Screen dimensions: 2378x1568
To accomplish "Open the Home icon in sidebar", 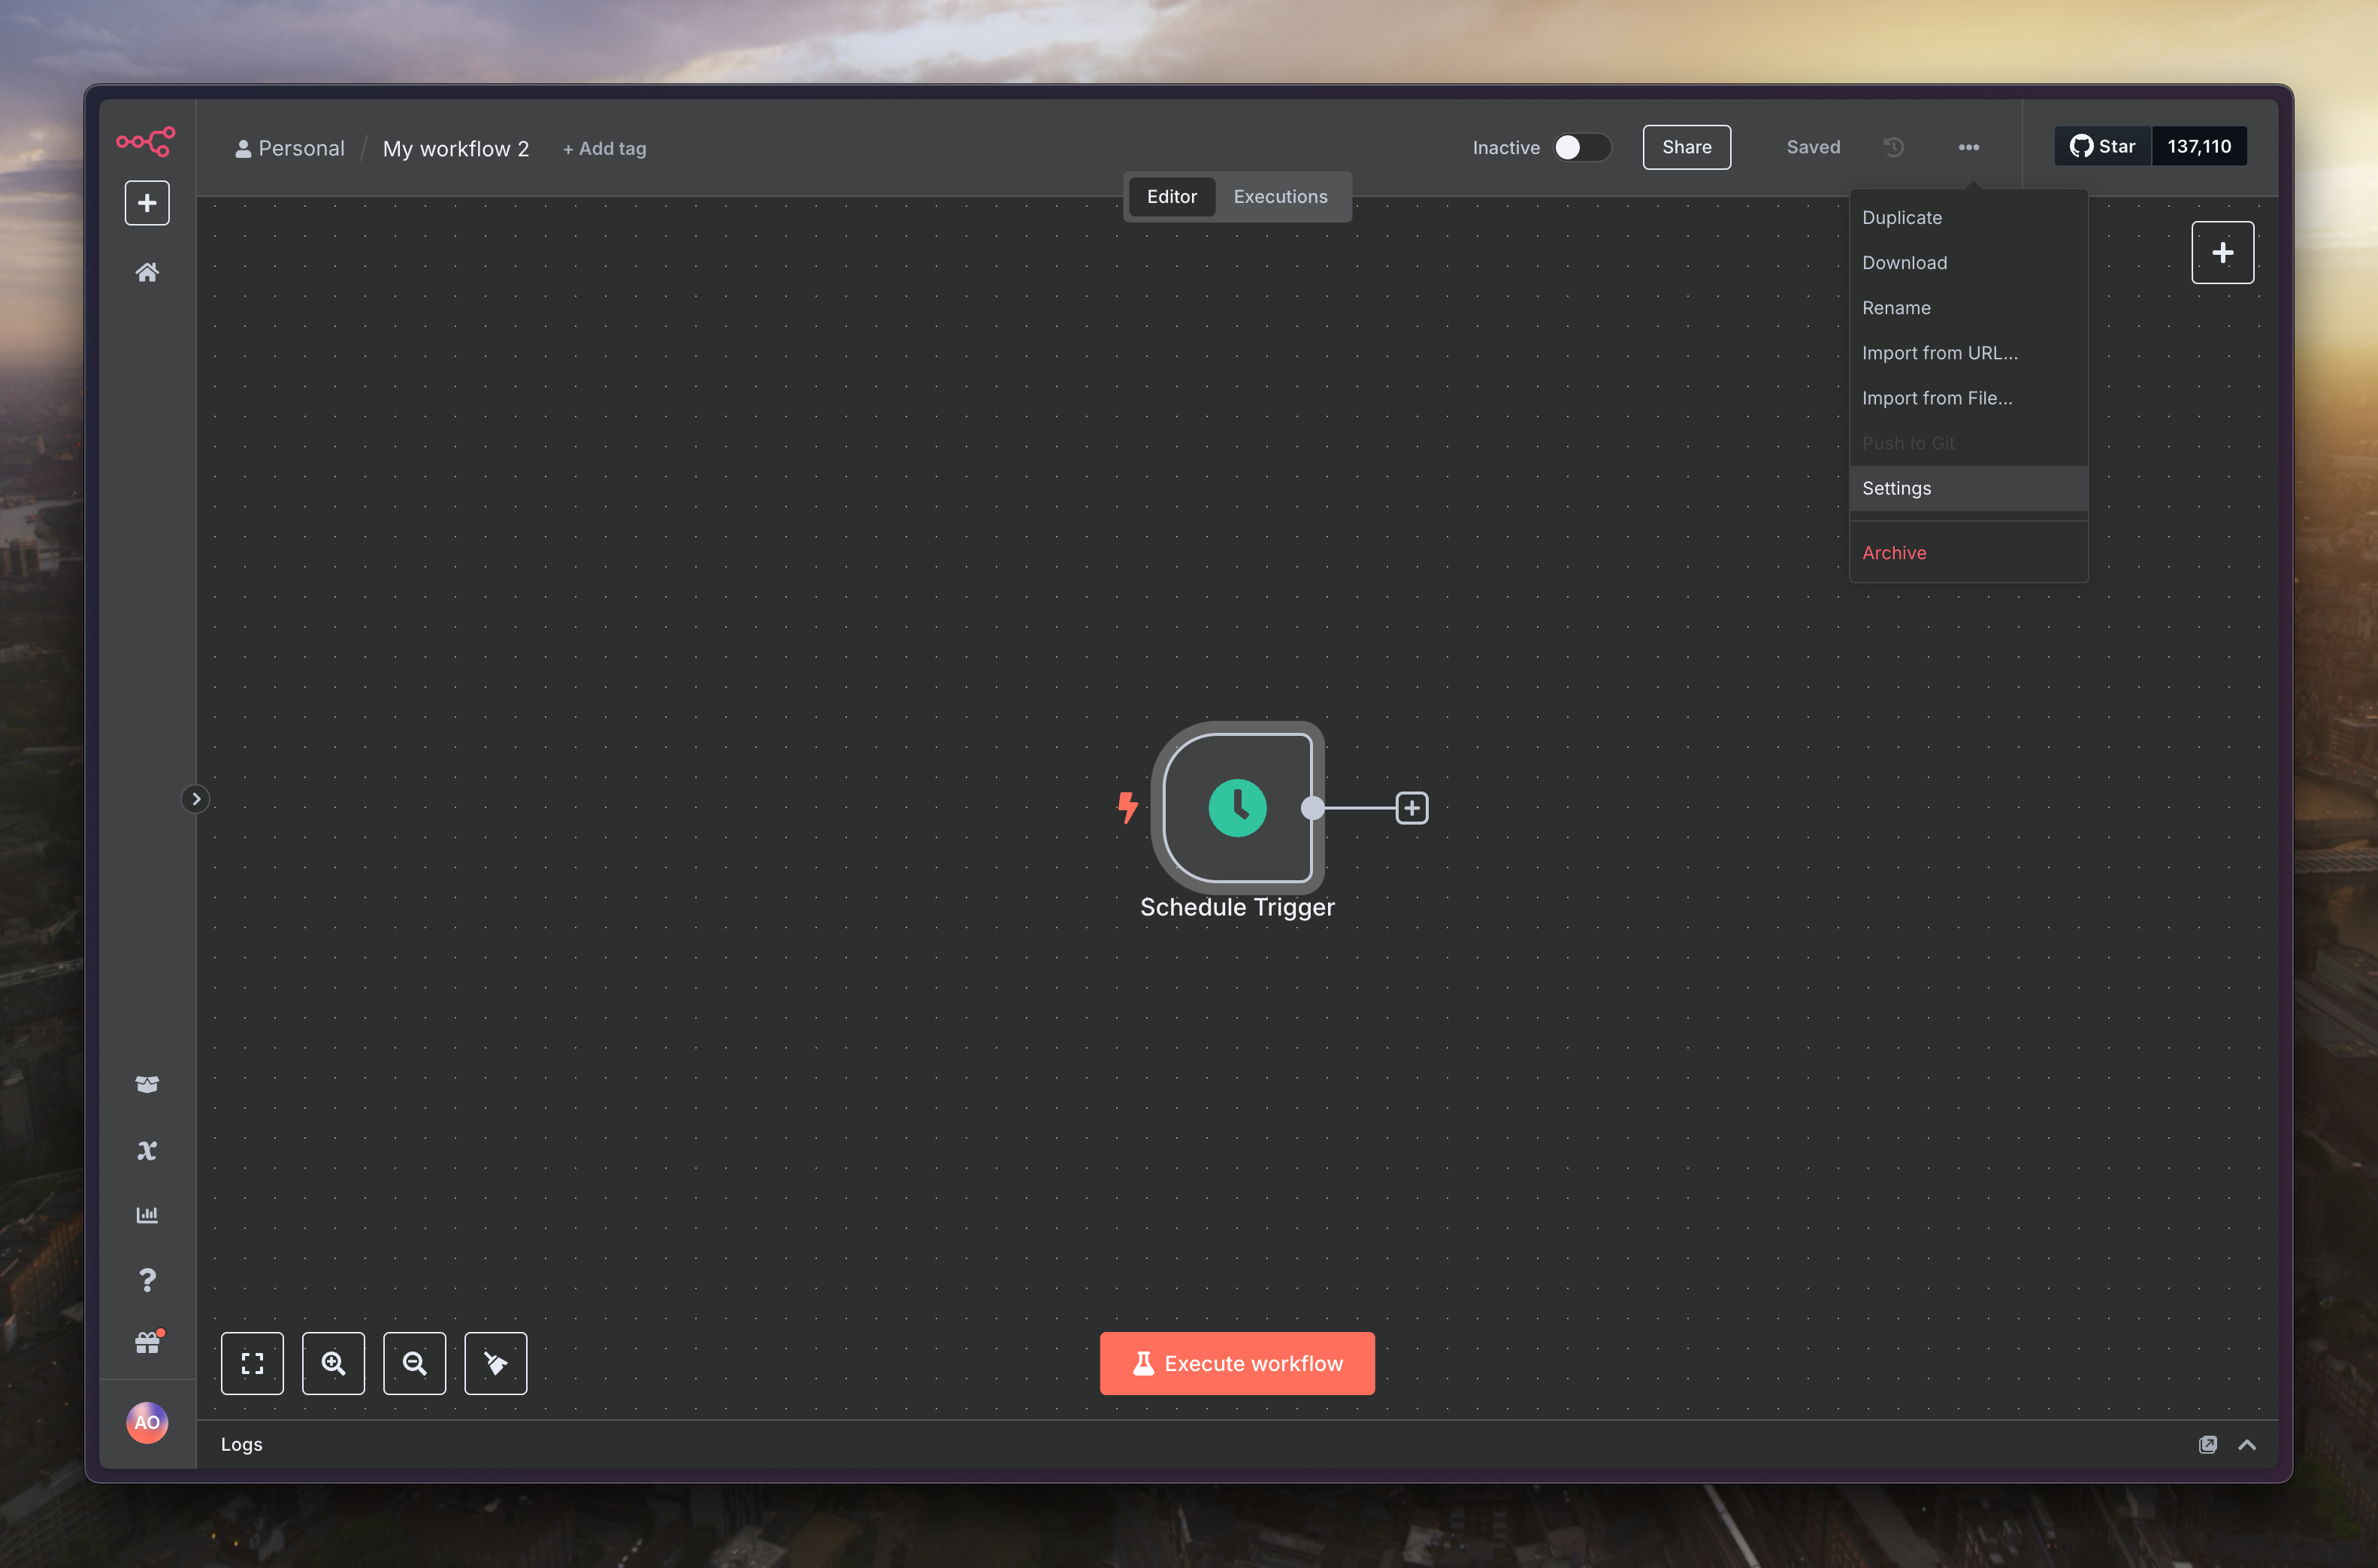I will pos(147,272).
